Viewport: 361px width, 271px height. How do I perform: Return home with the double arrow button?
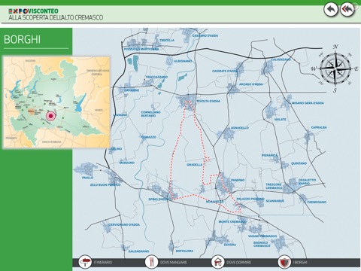(347, 10)
